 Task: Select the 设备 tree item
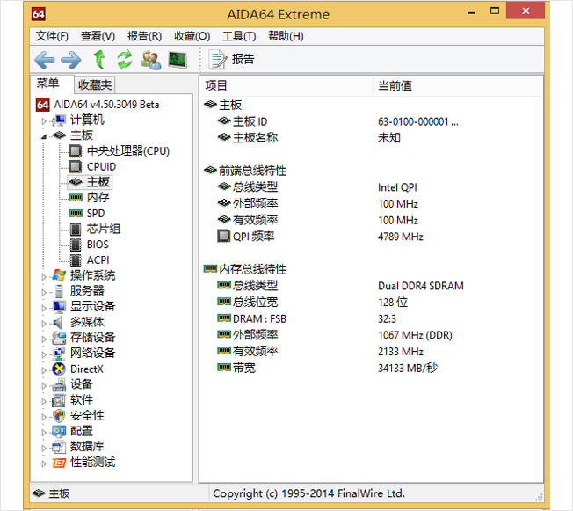click(82, 384)
